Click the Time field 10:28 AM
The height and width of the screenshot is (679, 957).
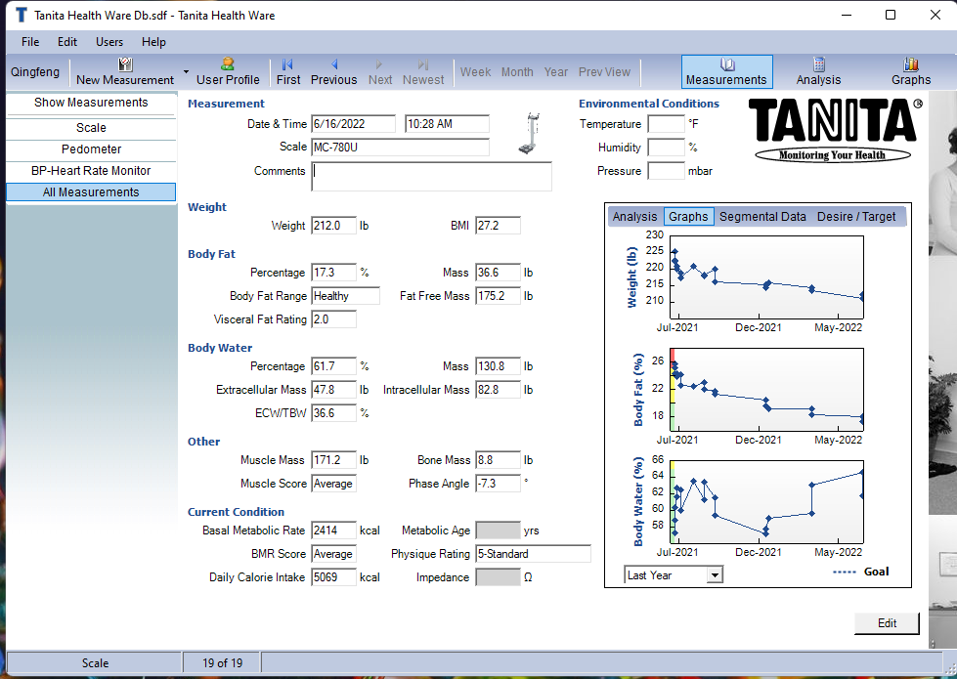point(447,124)
